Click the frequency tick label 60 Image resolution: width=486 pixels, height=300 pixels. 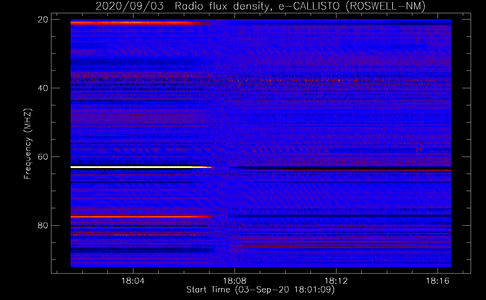tap(43, 157)
